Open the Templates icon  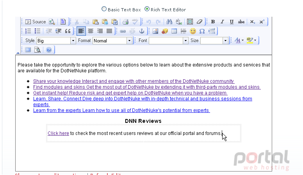coord(63,22)
